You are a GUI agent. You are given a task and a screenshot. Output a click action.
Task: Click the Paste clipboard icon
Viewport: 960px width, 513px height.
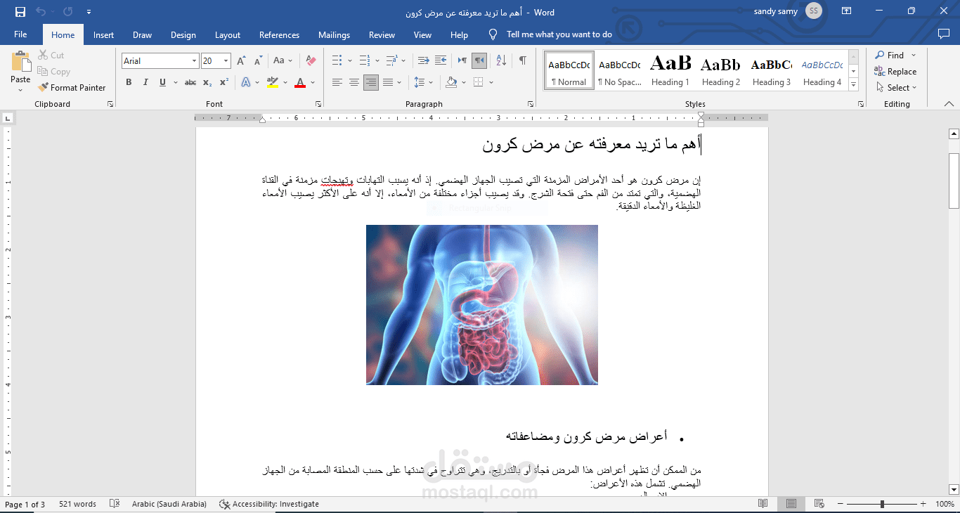click(21, 60)
